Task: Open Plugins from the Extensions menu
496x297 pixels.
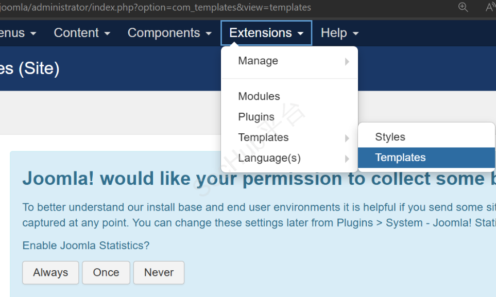Action: click(x=256, y=117)
